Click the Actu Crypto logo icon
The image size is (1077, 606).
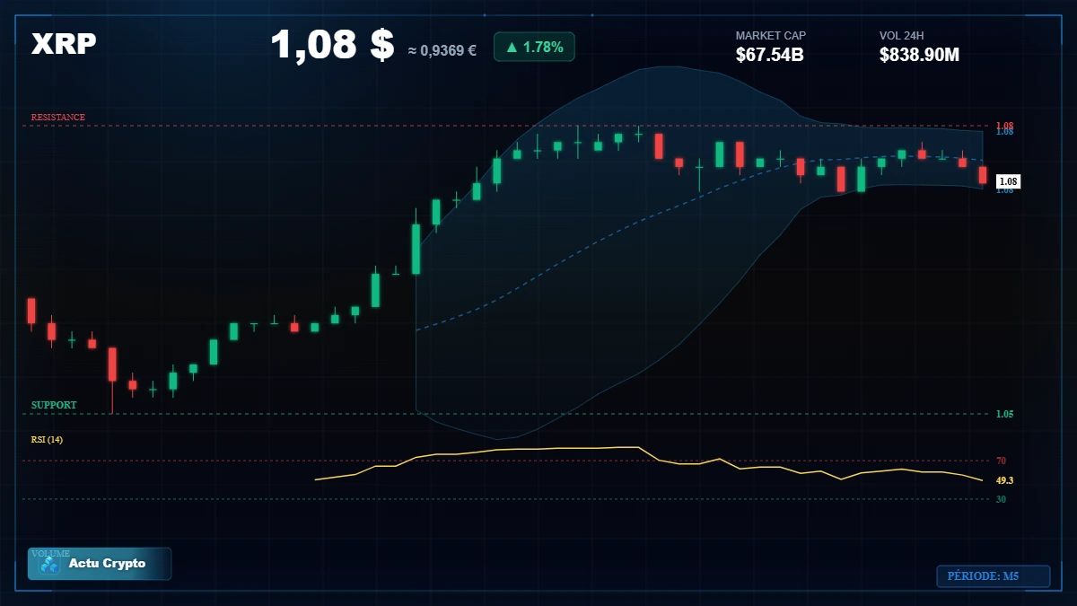pyautogui.click(x=50, y=565)
